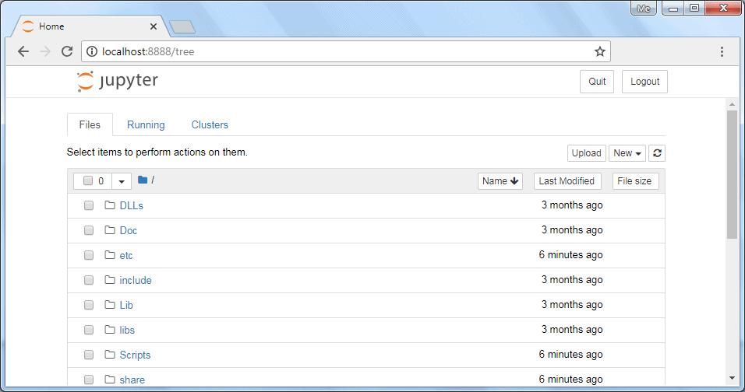Click the Jupyter logo

tap(118, 82)
